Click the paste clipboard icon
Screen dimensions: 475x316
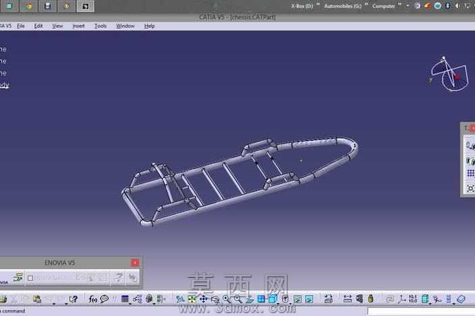37,299
